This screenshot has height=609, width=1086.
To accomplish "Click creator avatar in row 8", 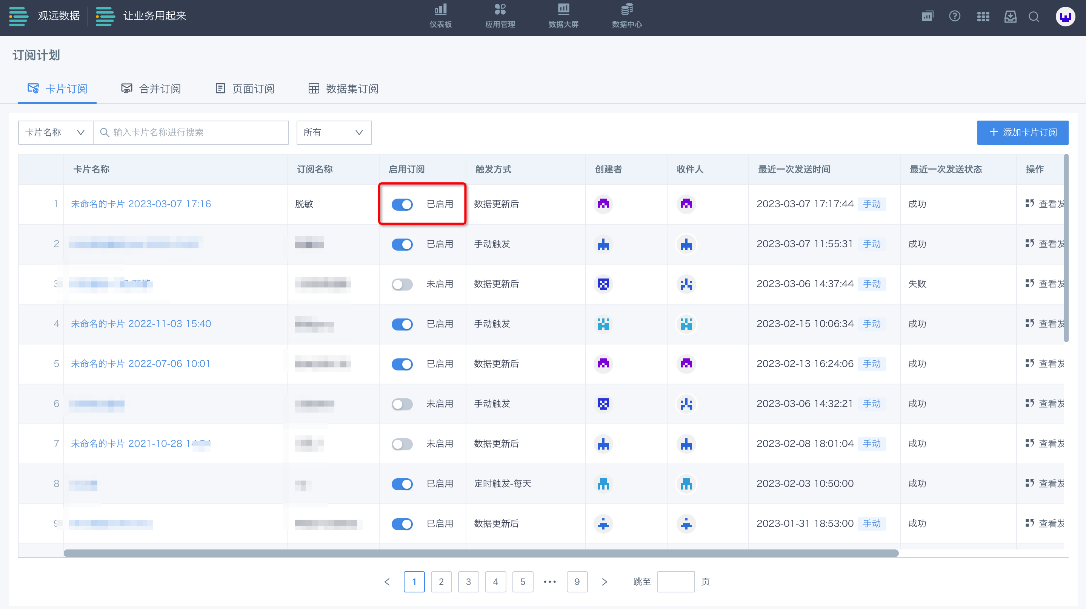I will (603, 484).
